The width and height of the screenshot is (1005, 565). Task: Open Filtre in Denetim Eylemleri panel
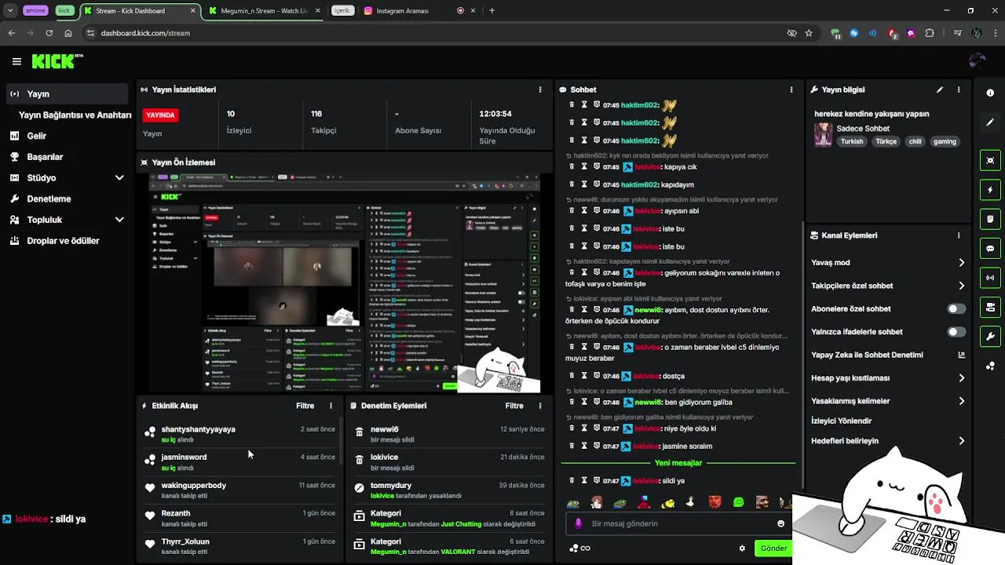tap(514, 406)
